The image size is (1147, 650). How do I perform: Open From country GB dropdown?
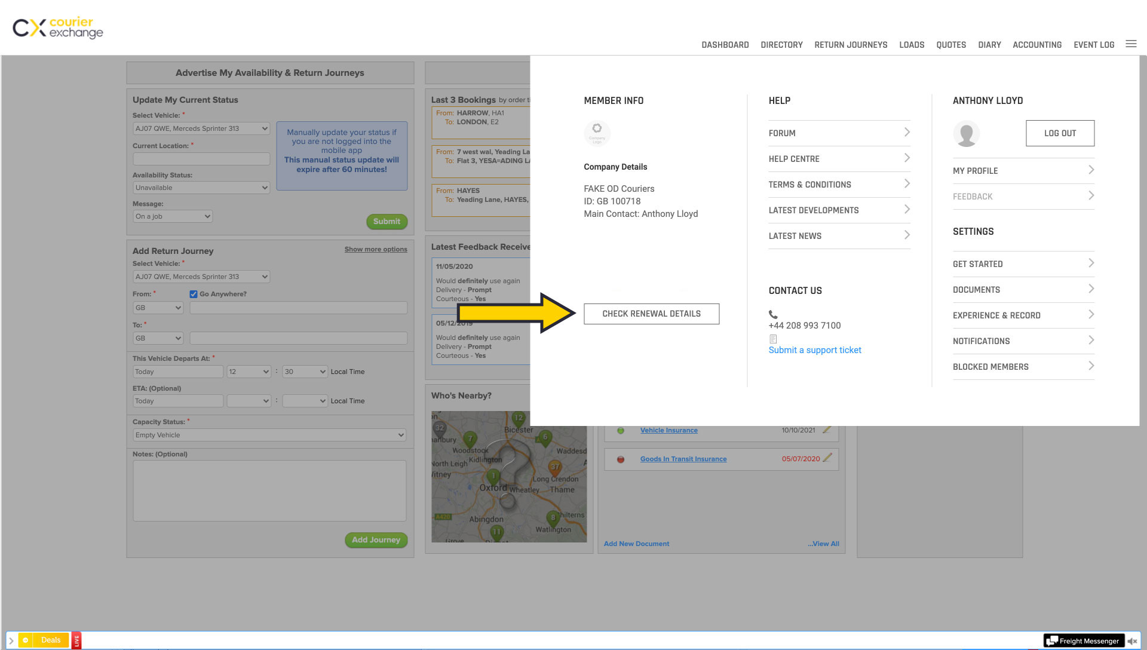coord(158,308)
